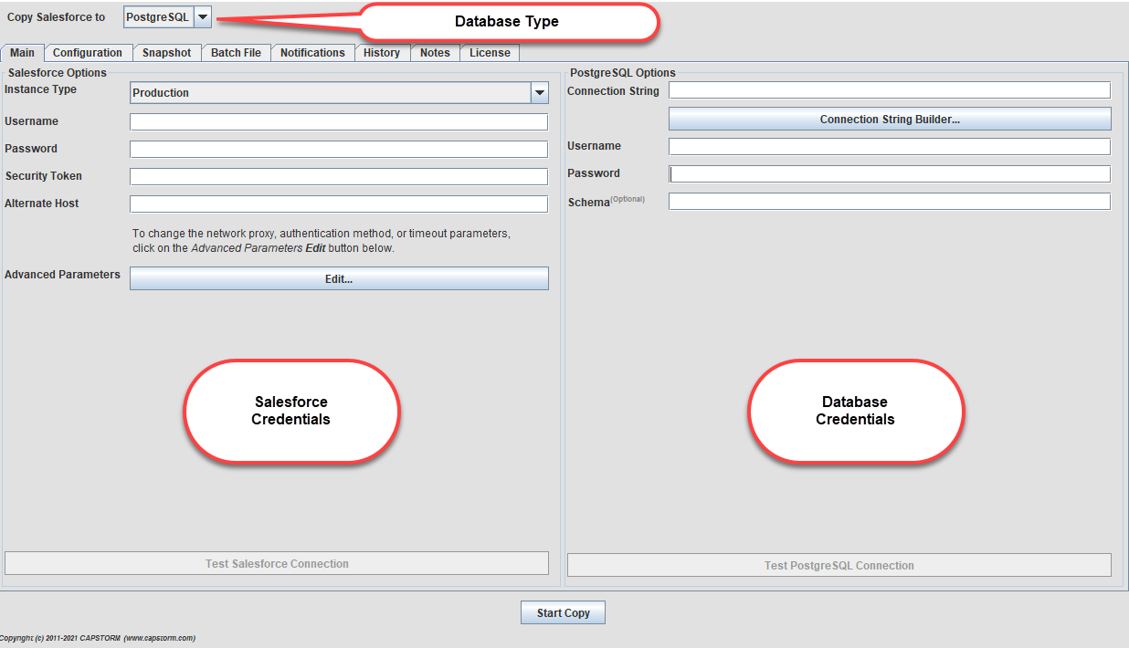
Task: Click the Advanced Parameters label
Action: point(62,275)
